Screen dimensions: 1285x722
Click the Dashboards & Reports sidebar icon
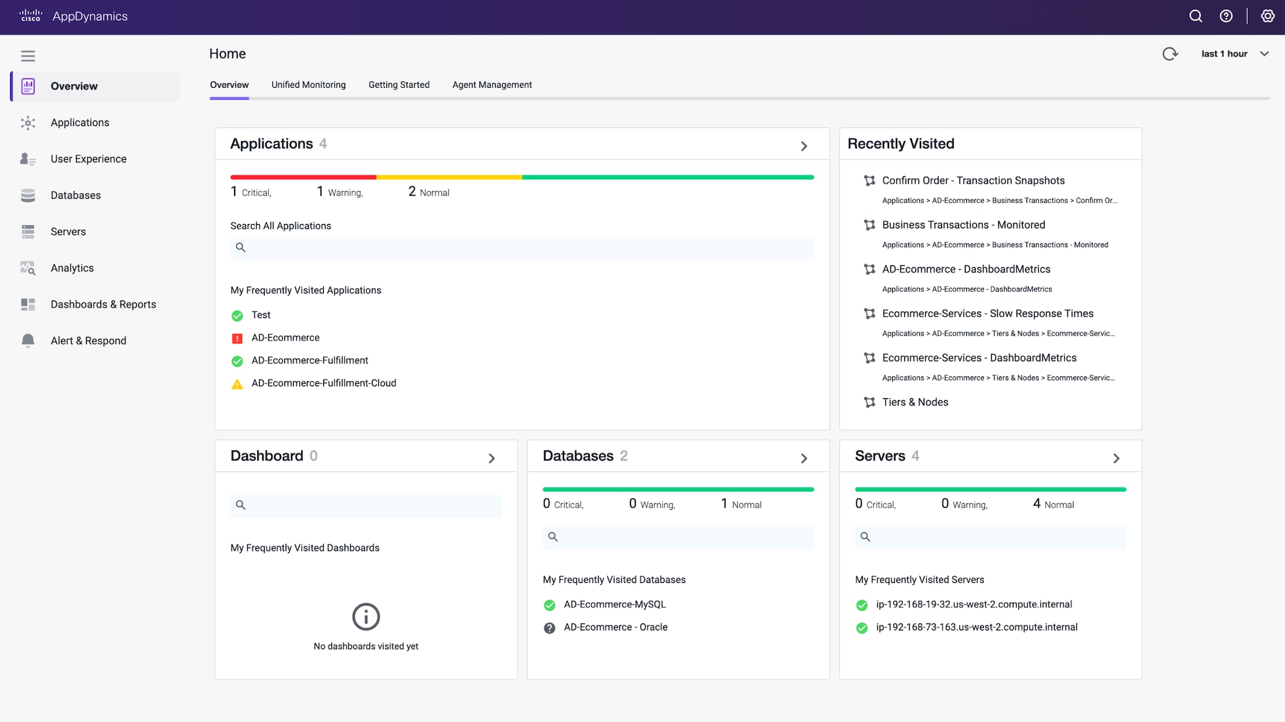coord(28,304)
